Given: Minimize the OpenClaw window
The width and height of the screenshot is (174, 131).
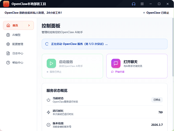Looking at the screenshot, I should [x=151, y=4].
